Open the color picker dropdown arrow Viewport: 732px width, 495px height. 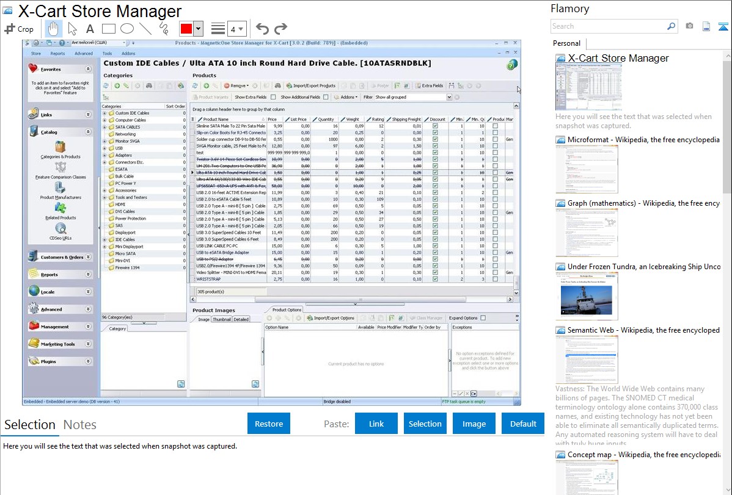198,29
